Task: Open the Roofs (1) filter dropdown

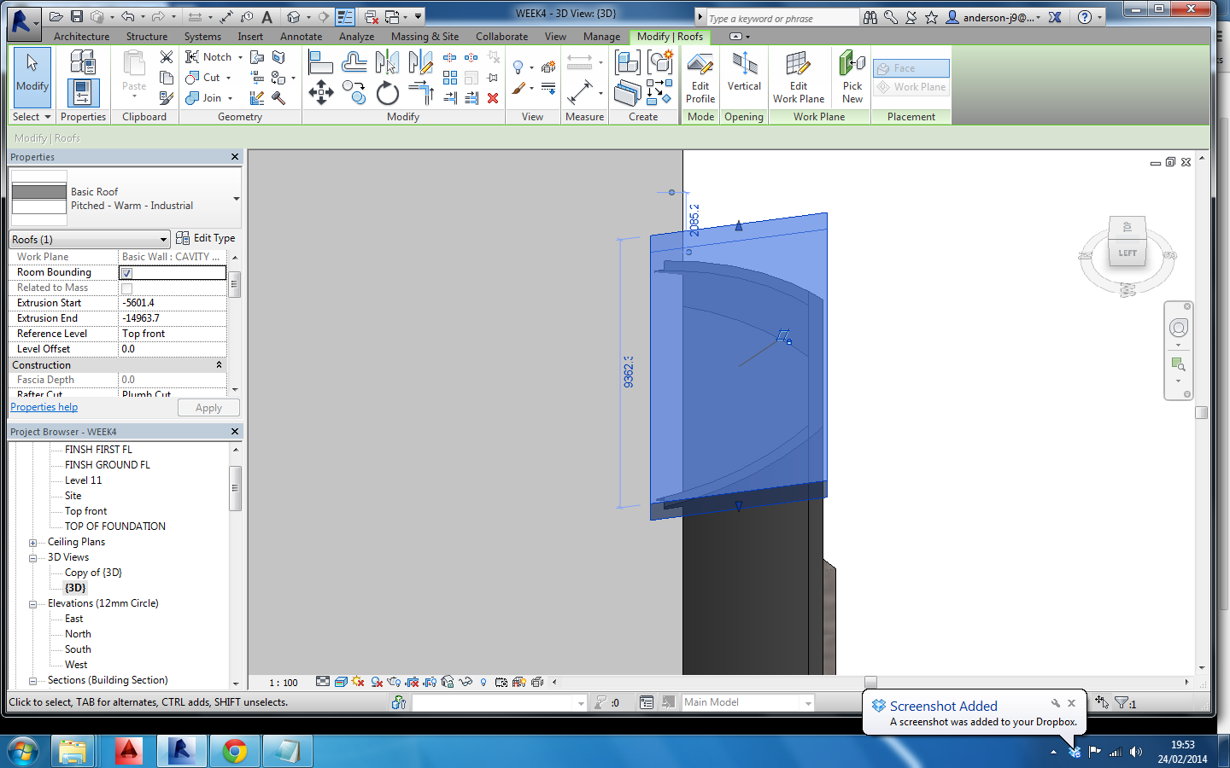Action: pyautogui.click(x=163, y=240)
